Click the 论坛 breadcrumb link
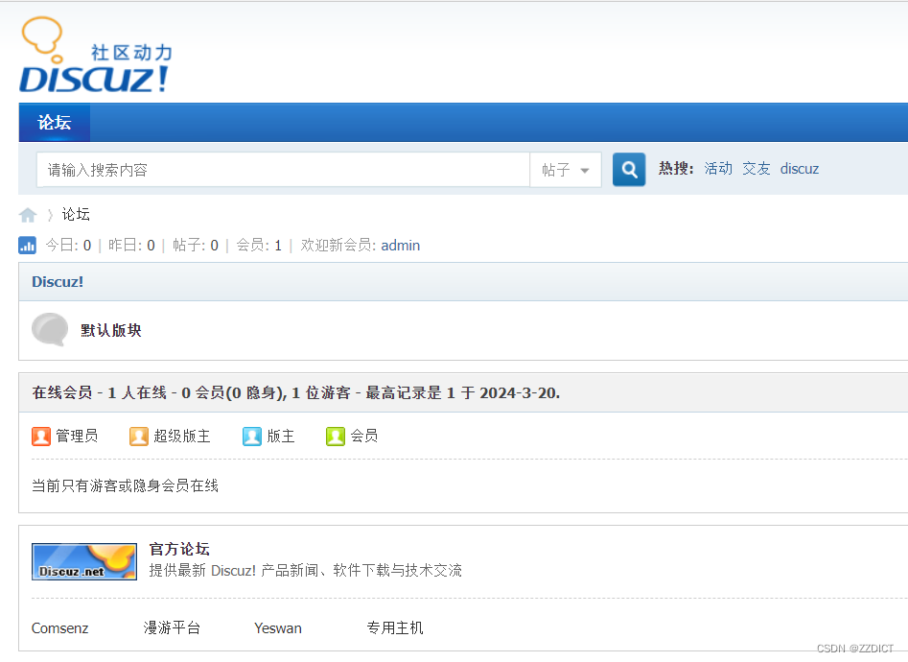Image resolution: width=908 pixels, height=662 pixels. pos(76,215)
